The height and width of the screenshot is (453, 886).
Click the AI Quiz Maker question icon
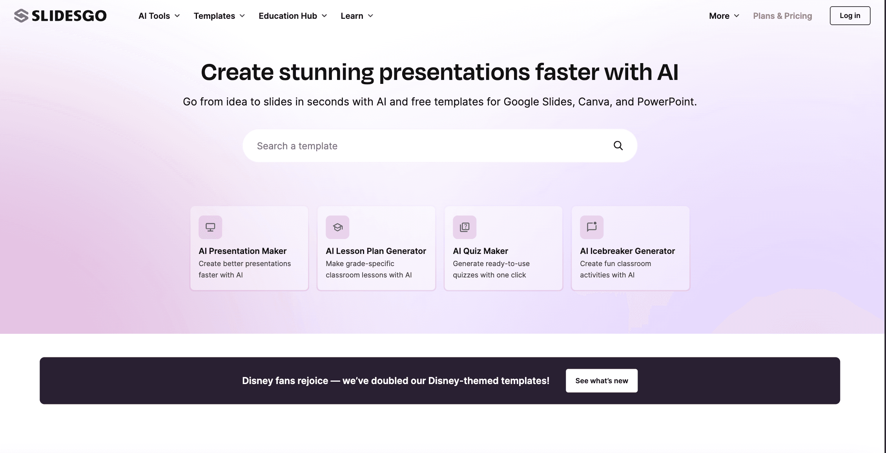tap(465, 227)
